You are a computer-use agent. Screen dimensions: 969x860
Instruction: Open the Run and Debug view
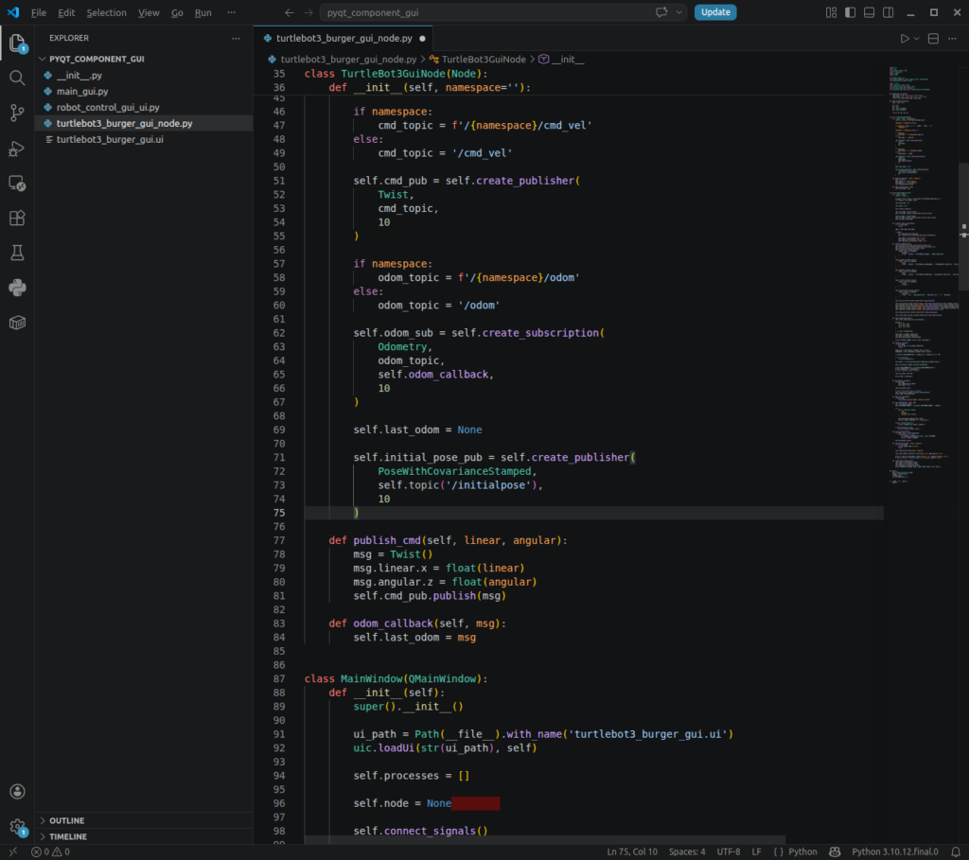click(x=17, y=149)
